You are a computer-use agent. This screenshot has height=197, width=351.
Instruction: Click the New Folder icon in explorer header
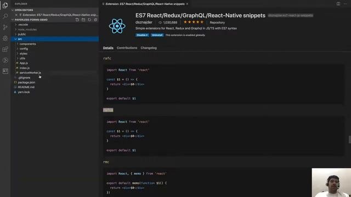point(83,20)
